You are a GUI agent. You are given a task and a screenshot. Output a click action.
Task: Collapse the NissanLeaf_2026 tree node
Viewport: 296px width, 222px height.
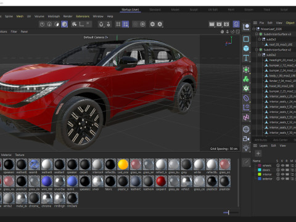(x=253, y=29)
